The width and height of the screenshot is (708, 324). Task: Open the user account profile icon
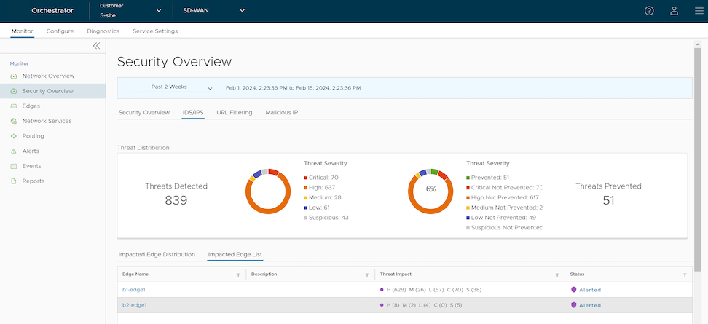click(674, 11)
